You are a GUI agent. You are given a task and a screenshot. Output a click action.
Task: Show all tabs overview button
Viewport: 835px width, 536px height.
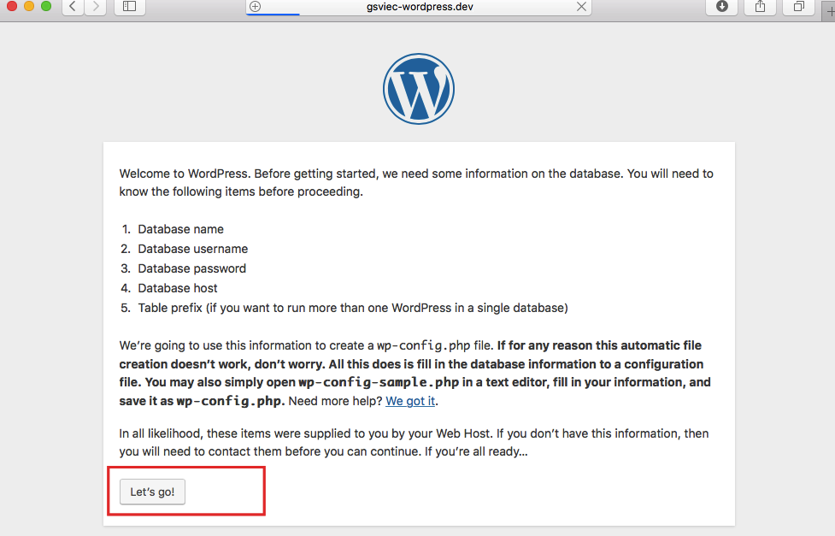(799, 7)
